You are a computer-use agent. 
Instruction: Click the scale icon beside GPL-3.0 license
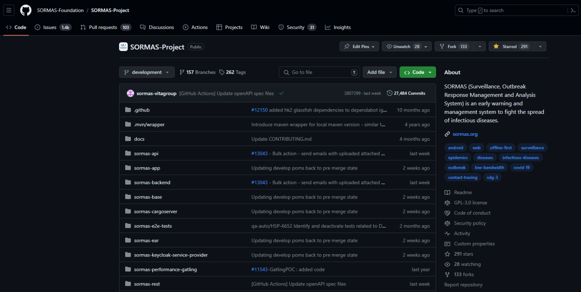447,203
